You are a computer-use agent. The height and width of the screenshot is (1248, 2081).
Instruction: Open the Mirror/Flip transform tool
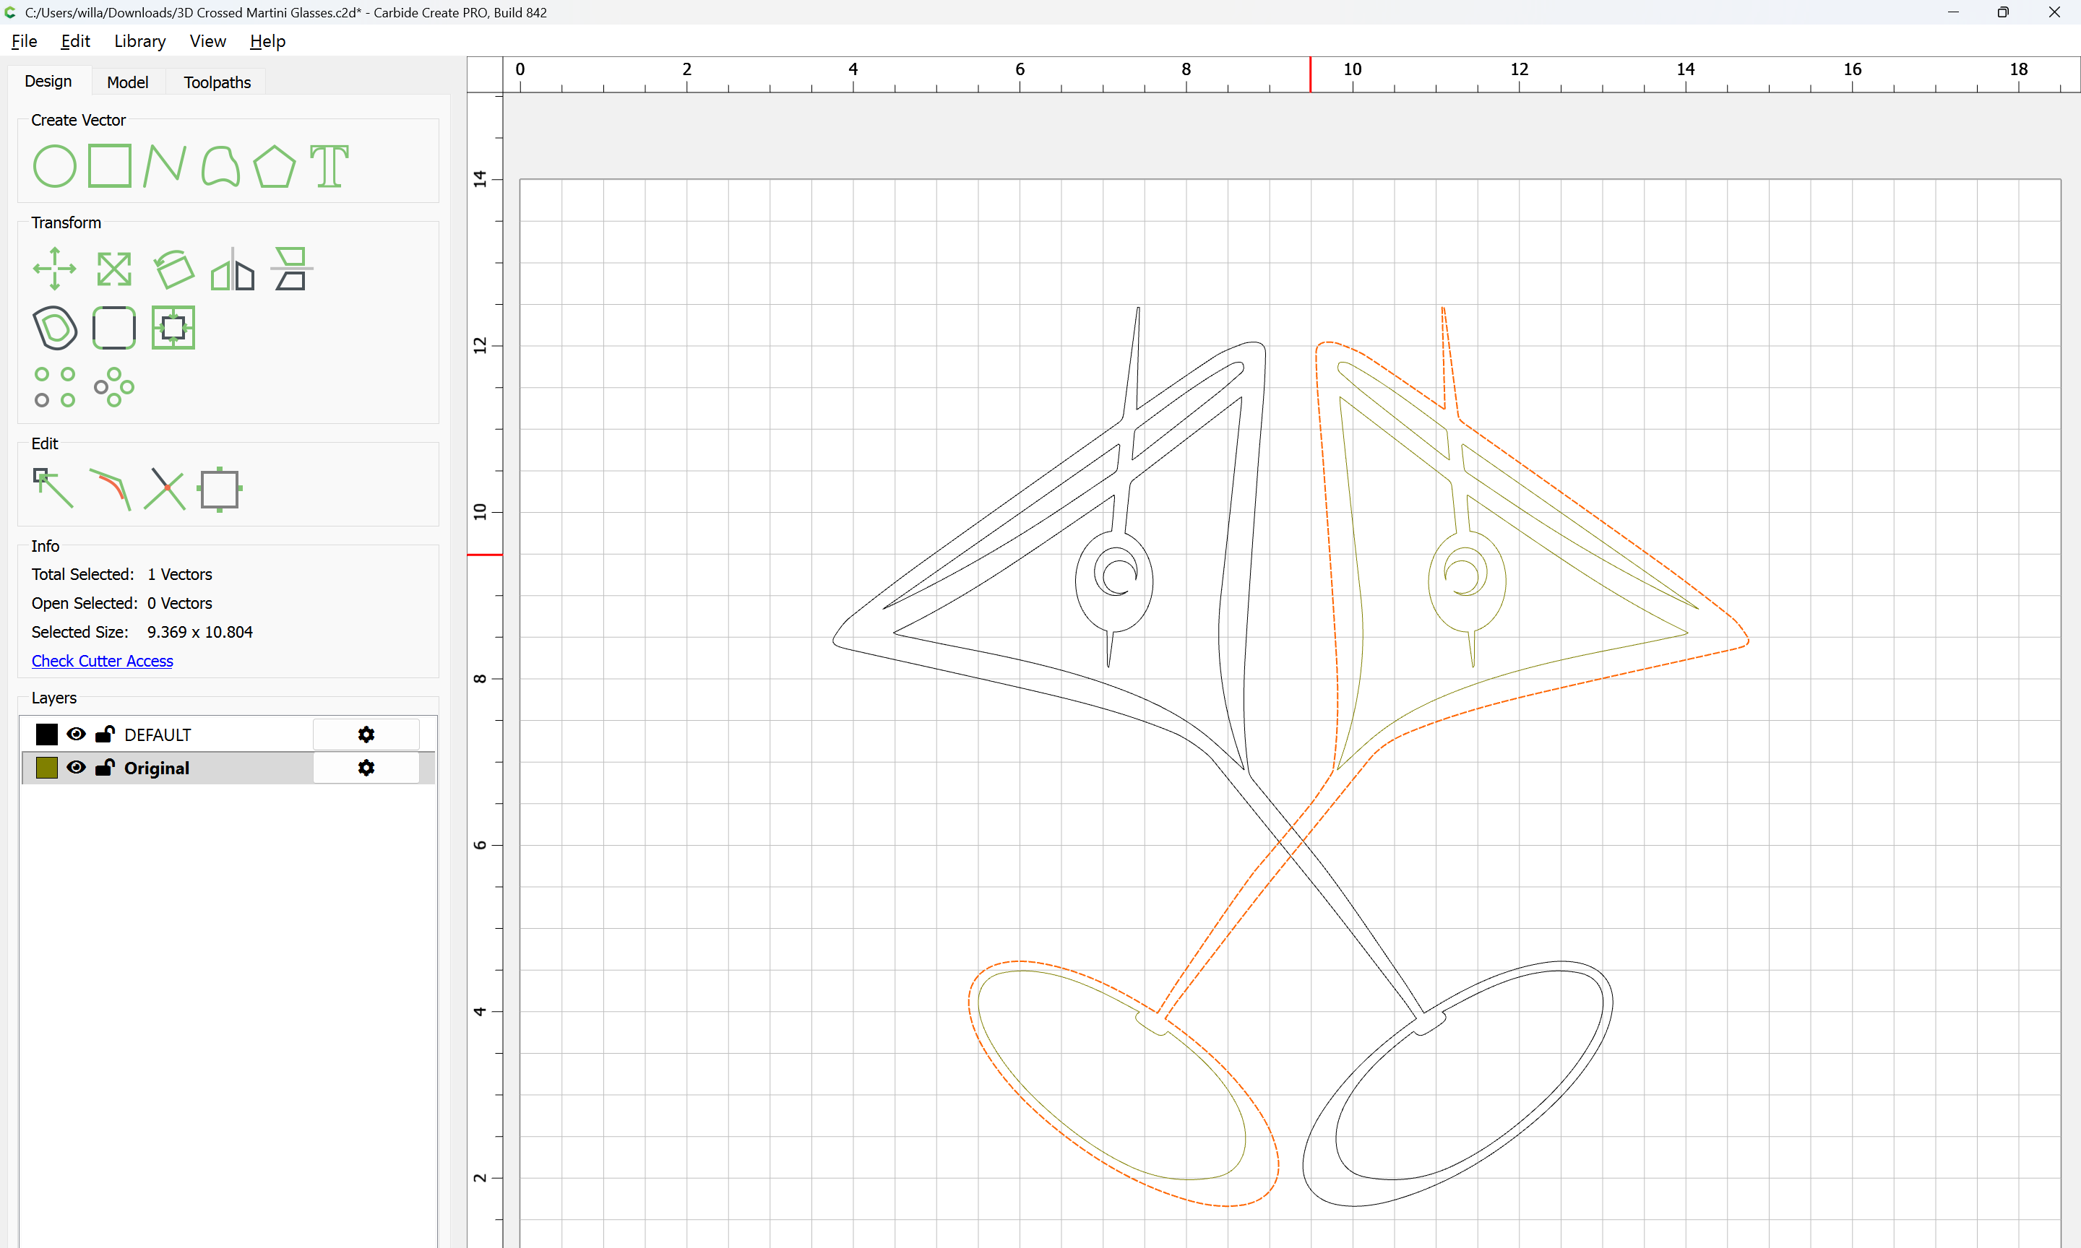232,269
